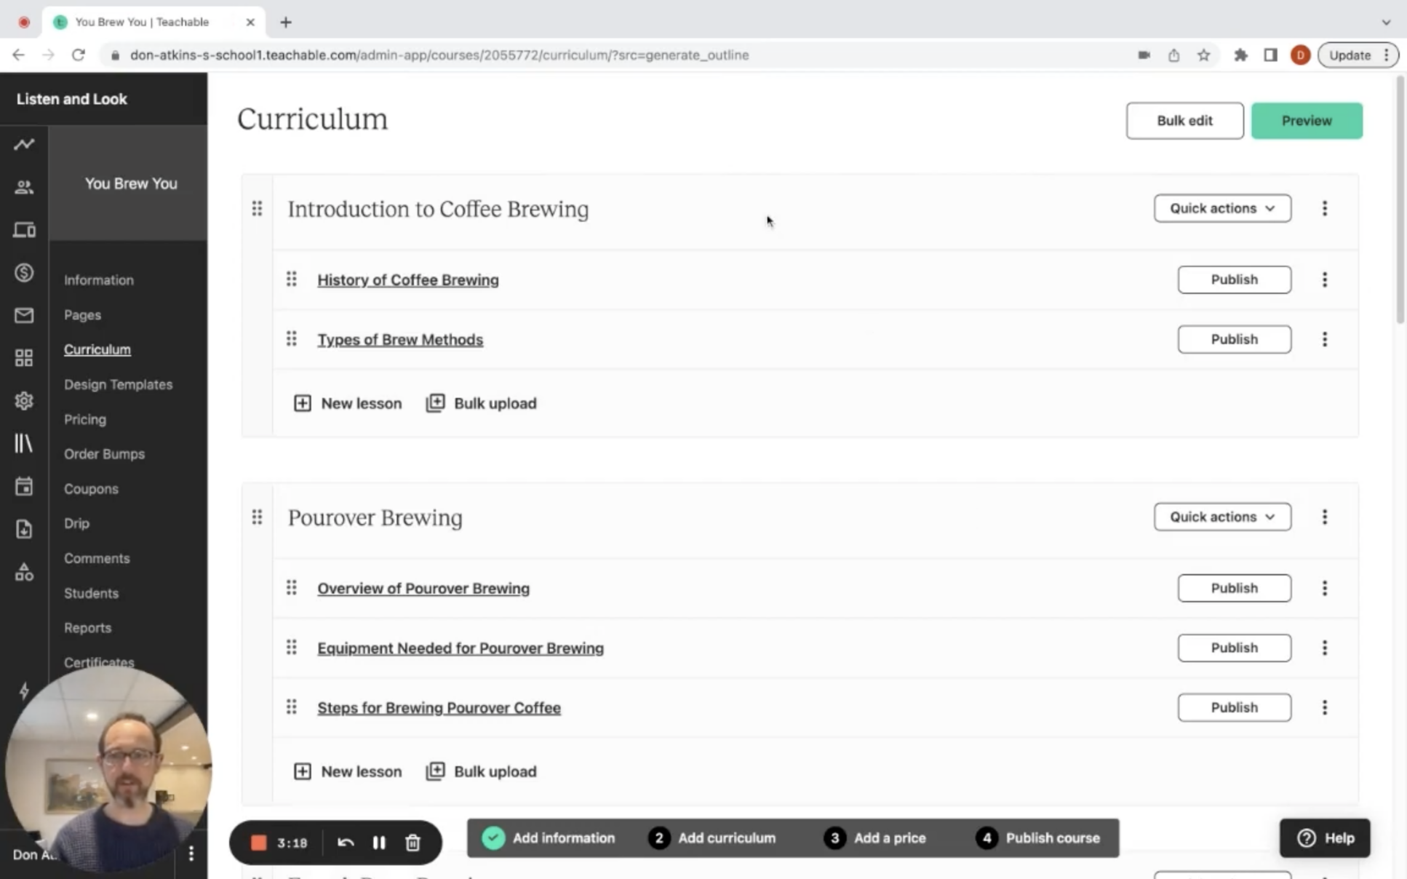Select the Pricing menu item
Screen dimensions: 1407x879
85,419
